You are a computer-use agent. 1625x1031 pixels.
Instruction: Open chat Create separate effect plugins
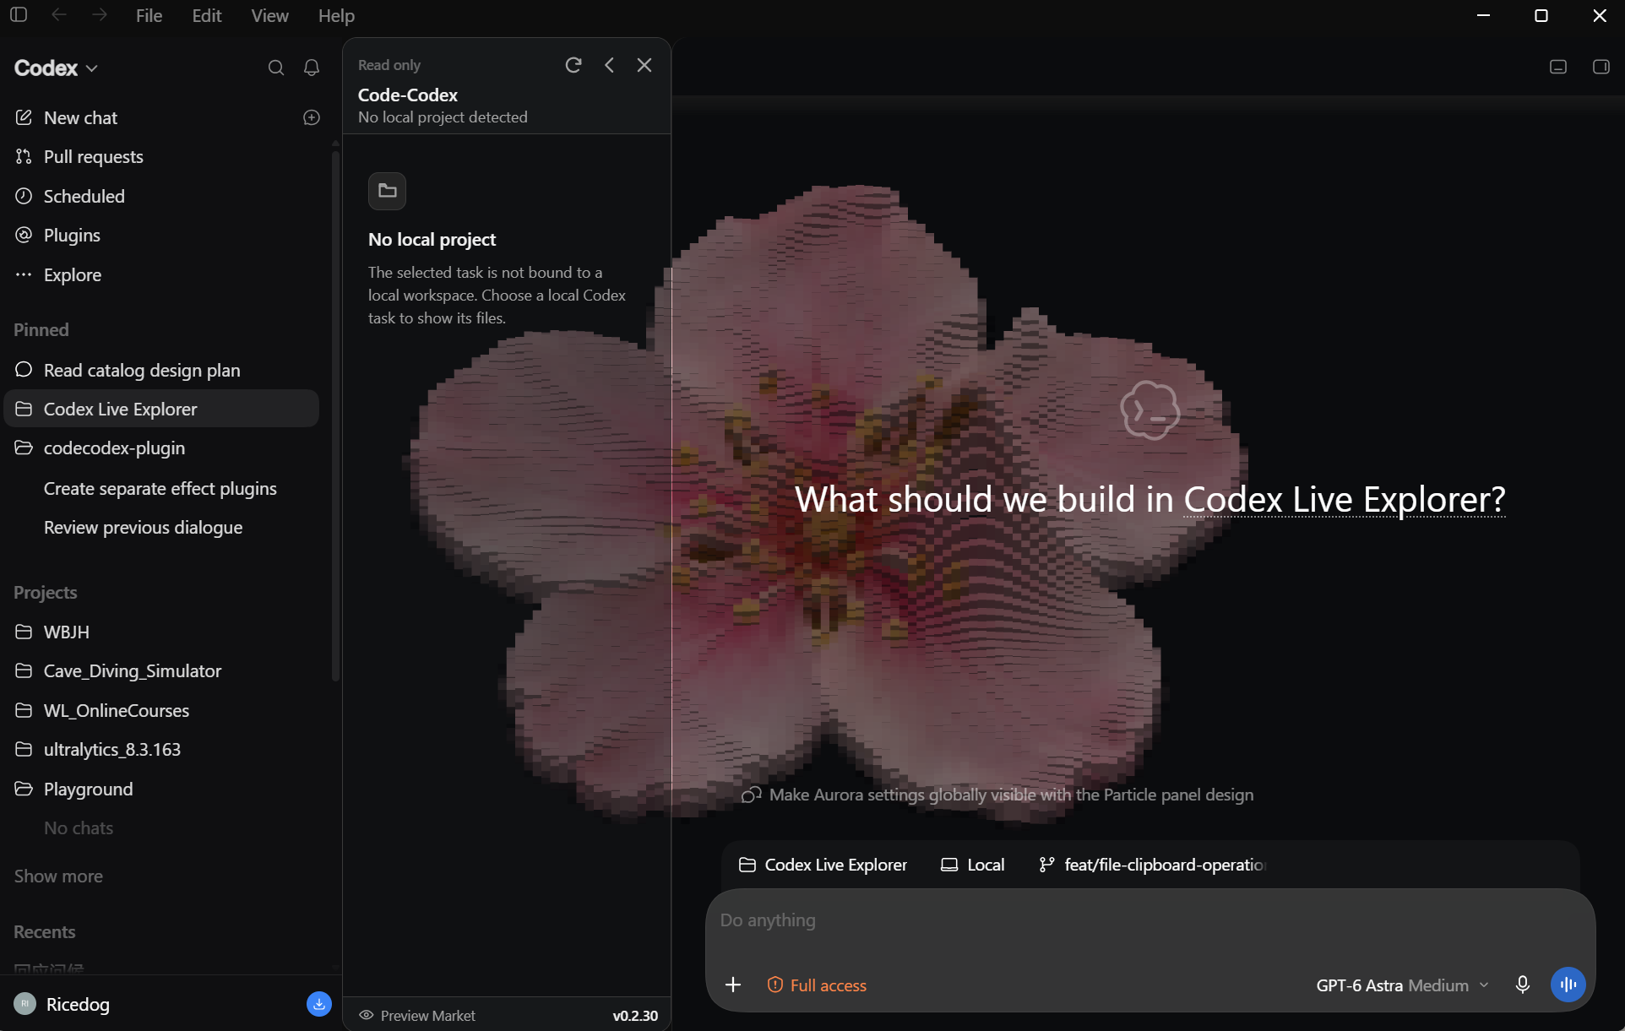tap(160, 488)
